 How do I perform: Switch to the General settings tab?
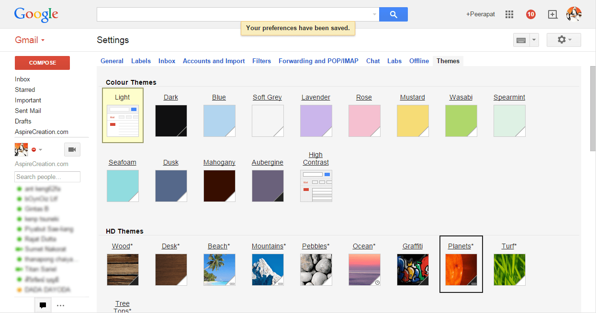coord(112,61)
